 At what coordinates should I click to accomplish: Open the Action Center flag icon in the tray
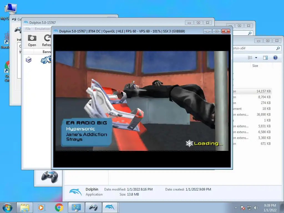[x=242, y=208]
